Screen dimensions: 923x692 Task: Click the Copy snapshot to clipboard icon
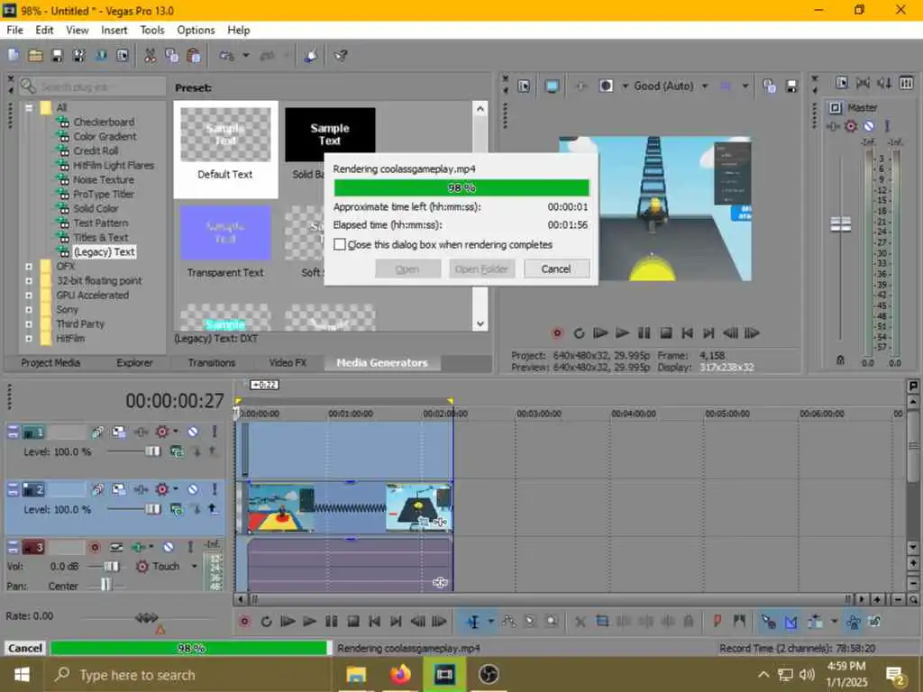tap(769, 86)
